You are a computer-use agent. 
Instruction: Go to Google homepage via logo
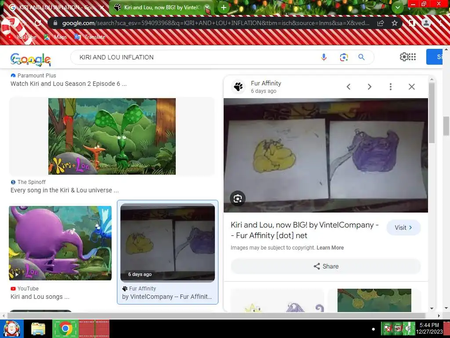[31, 59]
